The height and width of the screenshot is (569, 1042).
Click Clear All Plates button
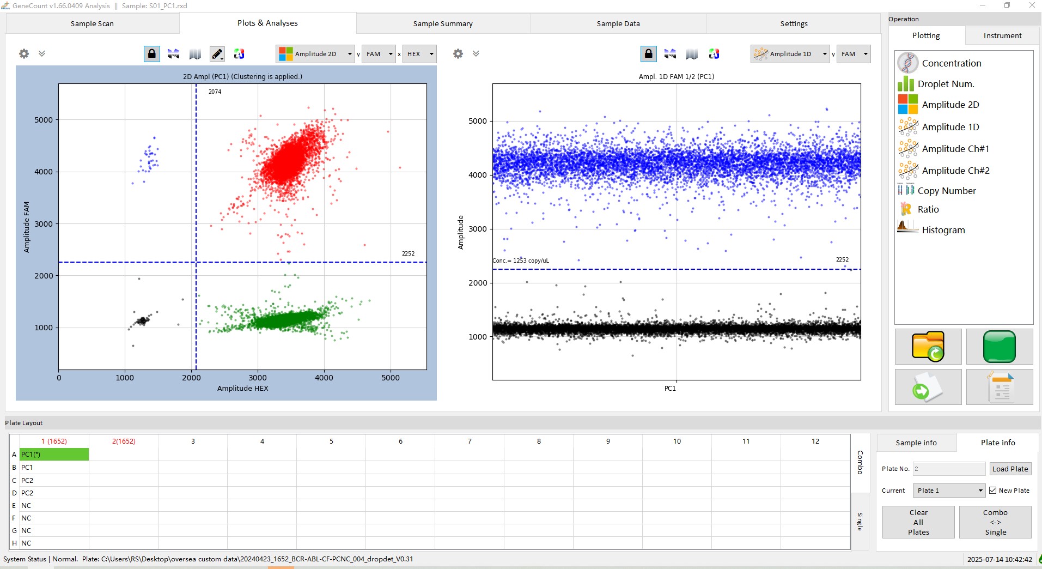click(918, 522)
